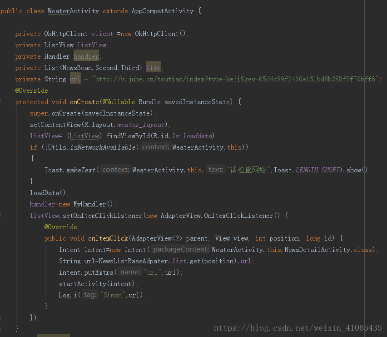Click the "Simon" string literal
This screenshot has height=337, width=387.
pos(112,295)
